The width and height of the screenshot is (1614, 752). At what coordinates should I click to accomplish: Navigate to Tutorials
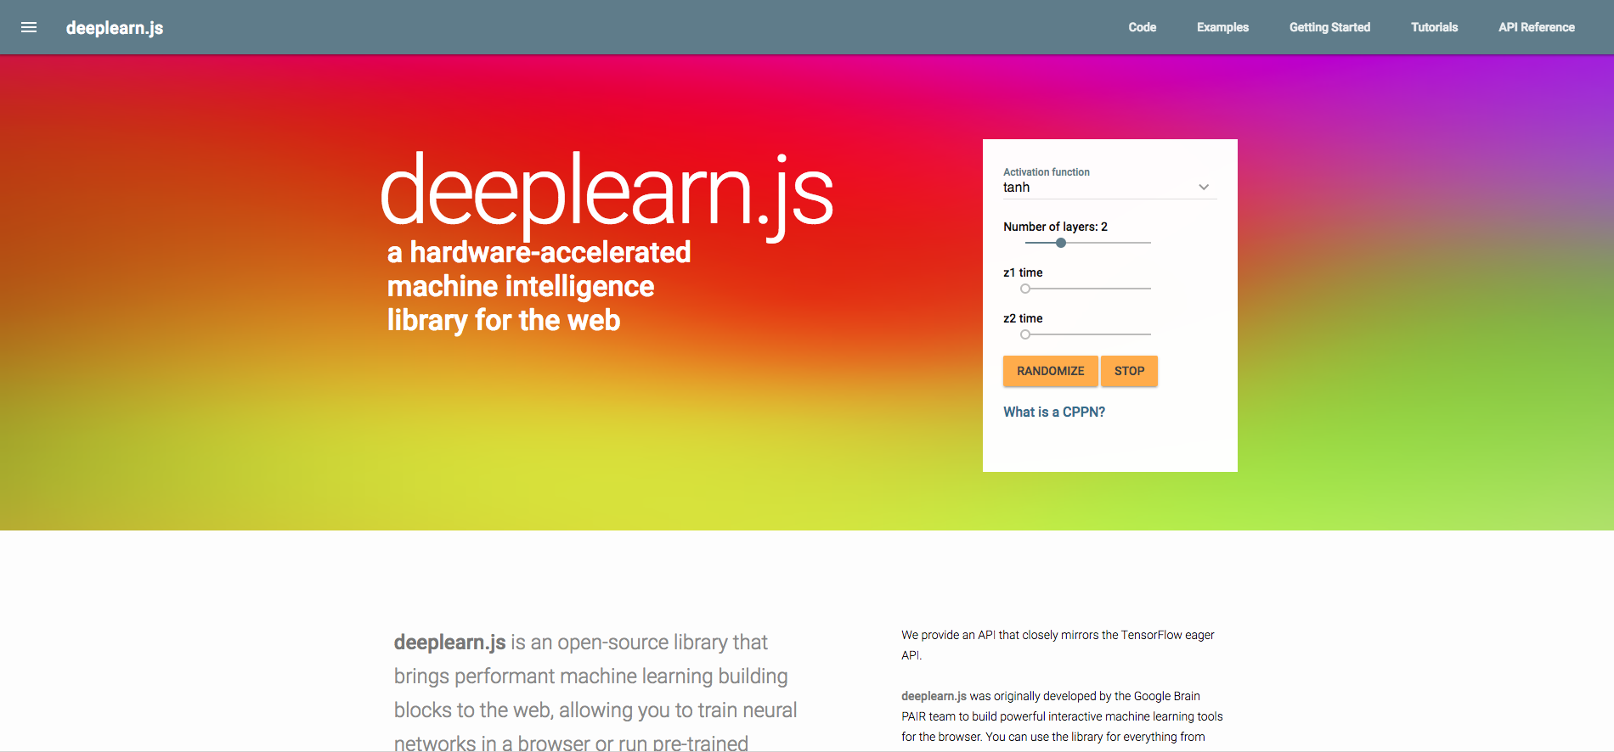[1434, 27]
